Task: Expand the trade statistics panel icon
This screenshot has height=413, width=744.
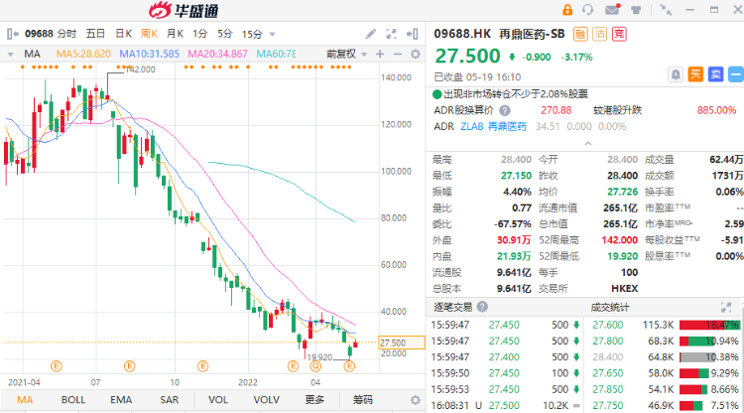Action: (x=726, y=307)
